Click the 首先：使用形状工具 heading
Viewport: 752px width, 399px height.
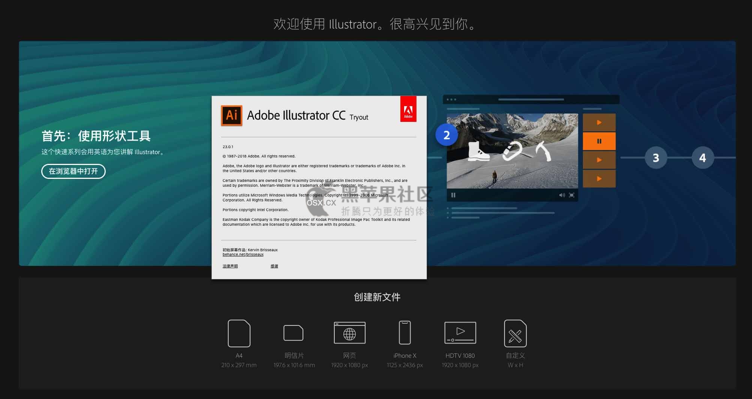(96, 136)
